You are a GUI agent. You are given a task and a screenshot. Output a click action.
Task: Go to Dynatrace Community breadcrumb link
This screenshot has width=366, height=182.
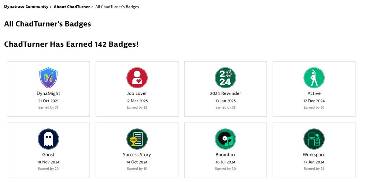[26, 7]
